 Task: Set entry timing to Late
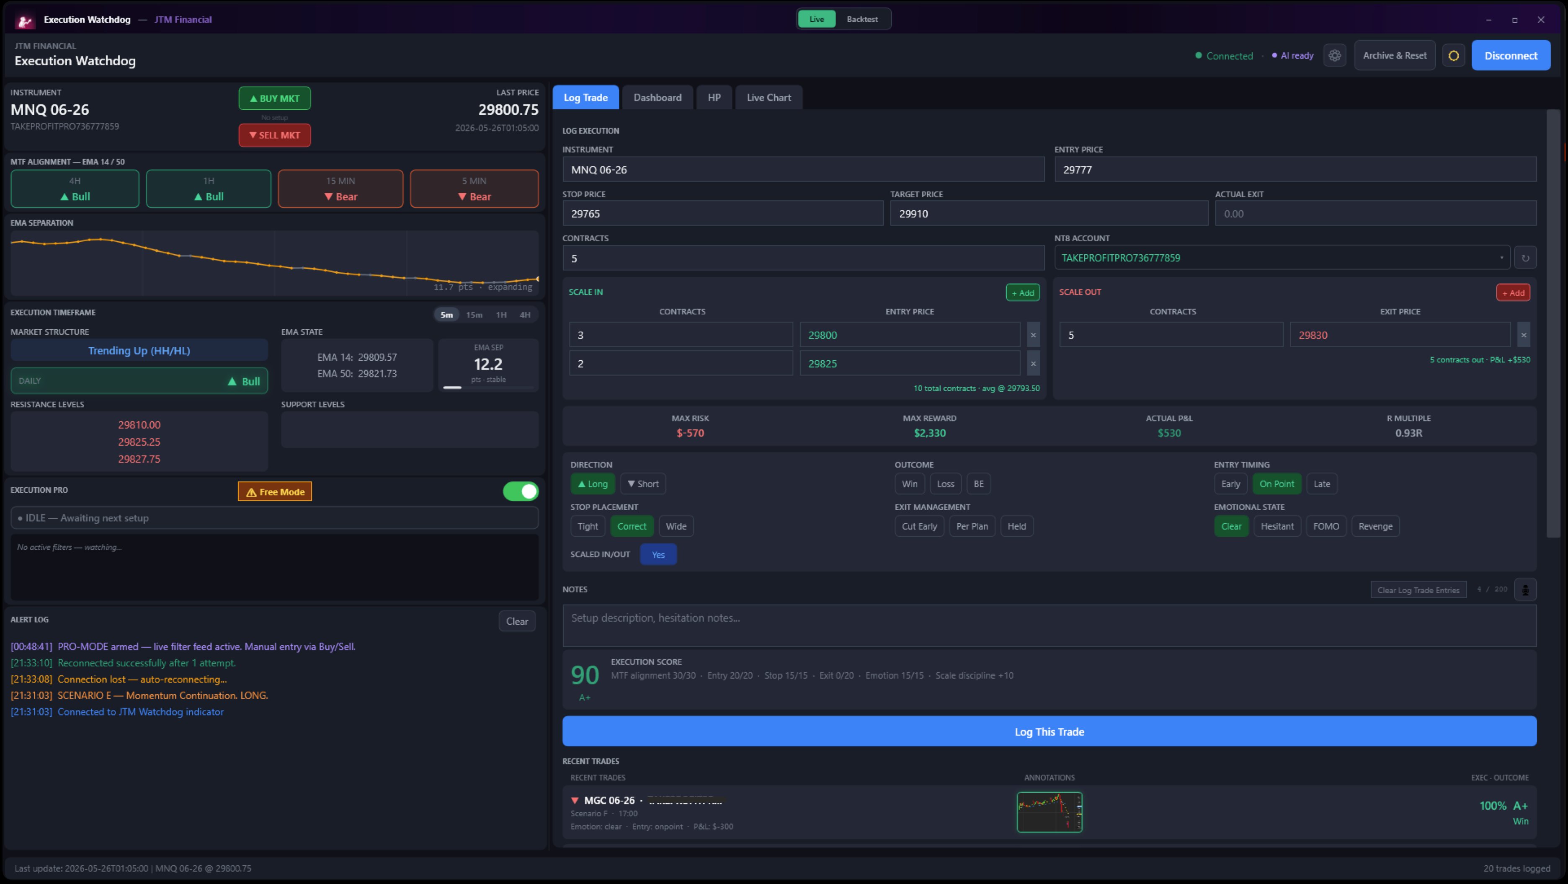(1321, 484)
